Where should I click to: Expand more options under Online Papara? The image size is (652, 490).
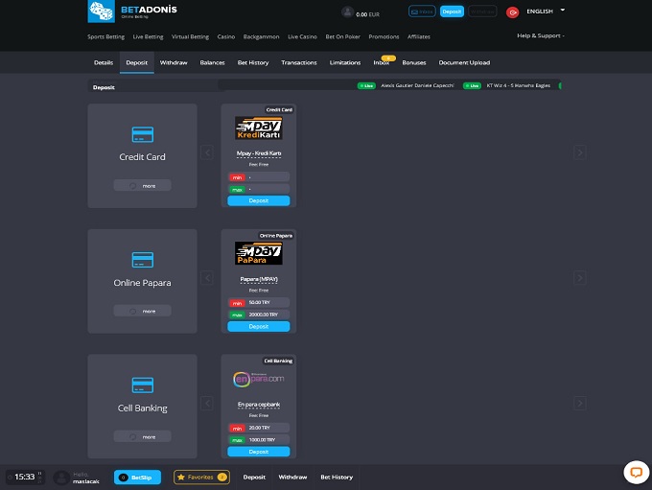point(142,311)
